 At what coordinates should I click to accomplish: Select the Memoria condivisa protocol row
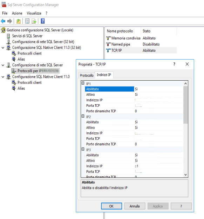(x=141, y=38)
